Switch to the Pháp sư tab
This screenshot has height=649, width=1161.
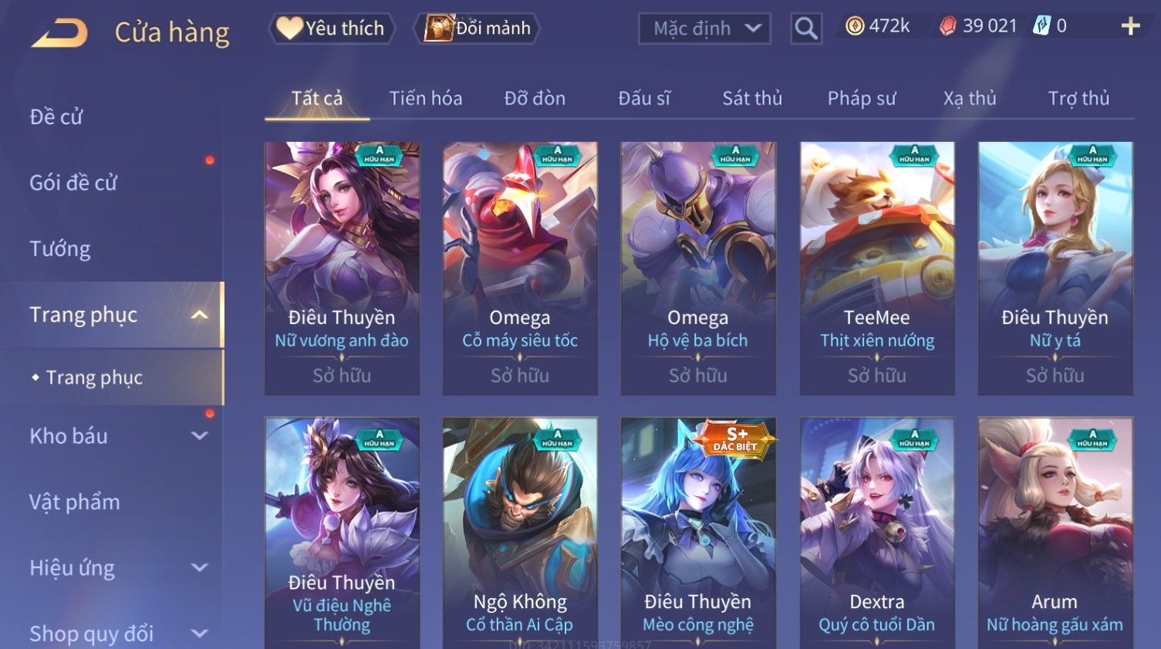(x=862, y=99)
